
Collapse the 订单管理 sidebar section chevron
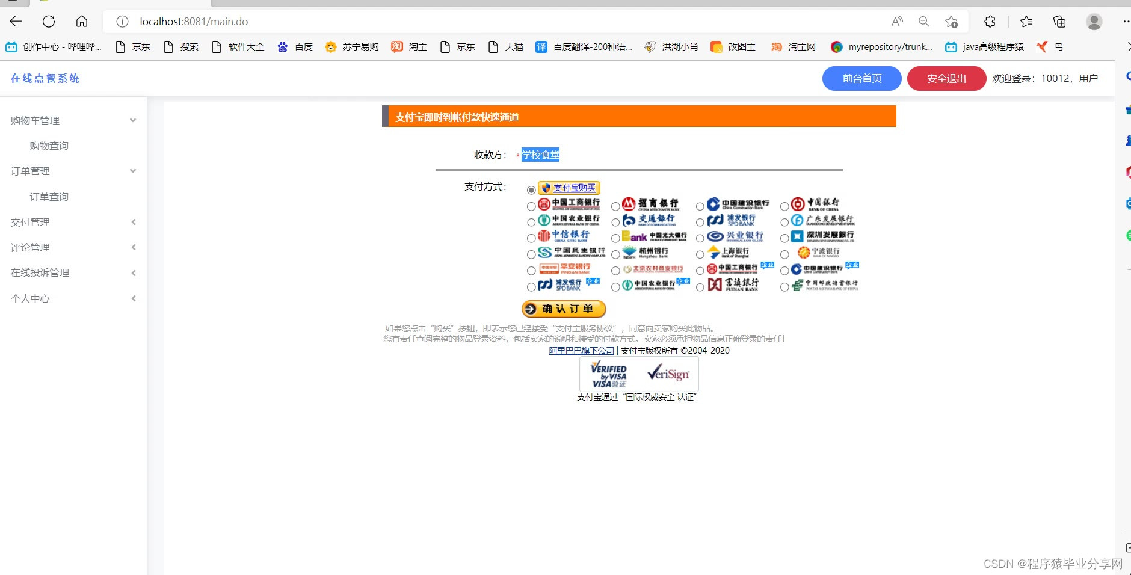click(x=133, y=171)
